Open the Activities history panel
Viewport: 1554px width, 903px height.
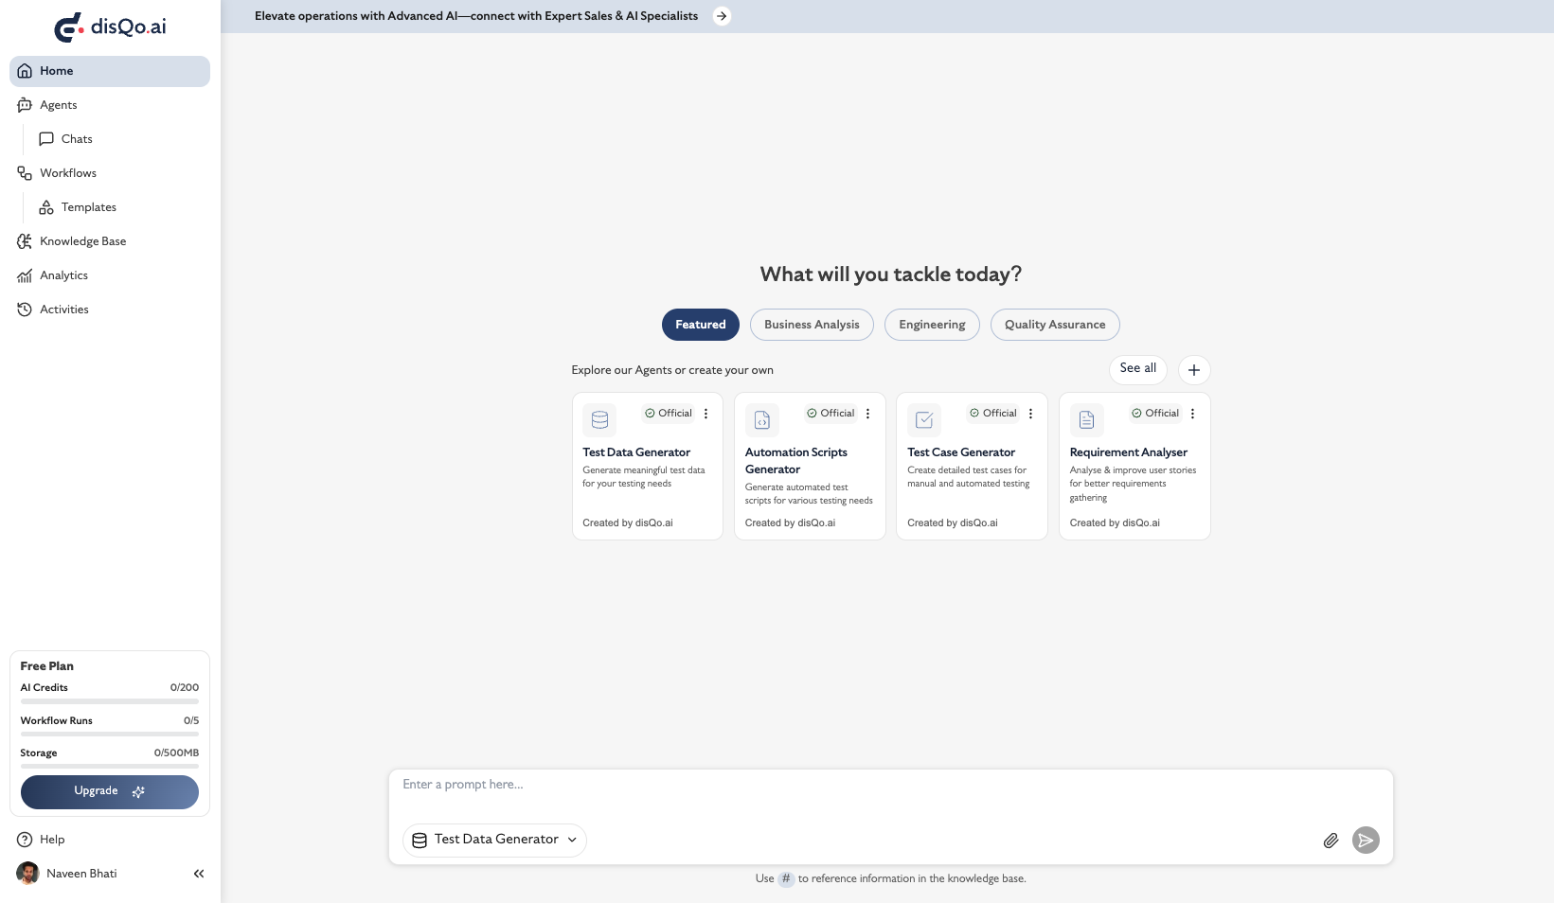pyautogui.click(x=63, y=310)
